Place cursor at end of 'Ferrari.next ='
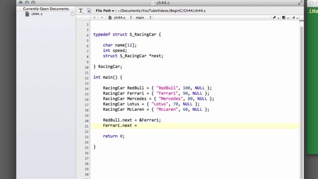The width and height of the screenshot is (318, 179). tap(138, 126)
